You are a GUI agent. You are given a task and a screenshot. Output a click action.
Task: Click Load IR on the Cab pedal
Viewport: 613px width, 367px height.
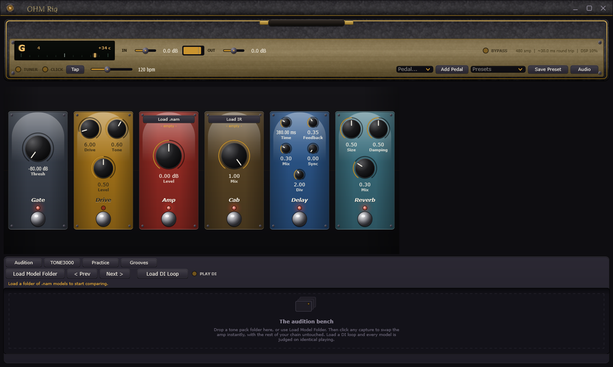point(234,119)
